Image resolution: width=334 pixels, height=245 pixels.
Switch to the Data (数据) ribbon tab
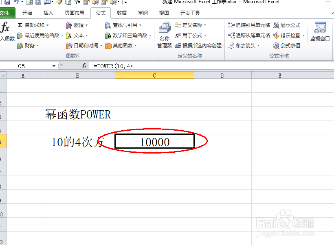(x=121, y=13)
